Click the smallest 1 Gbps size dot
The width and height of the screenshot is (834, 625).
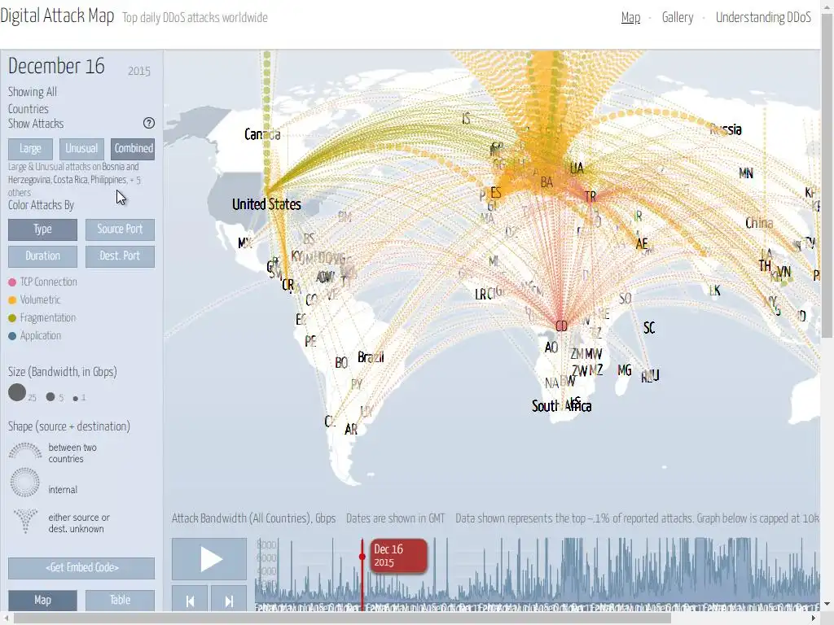[x=76, y=398]
